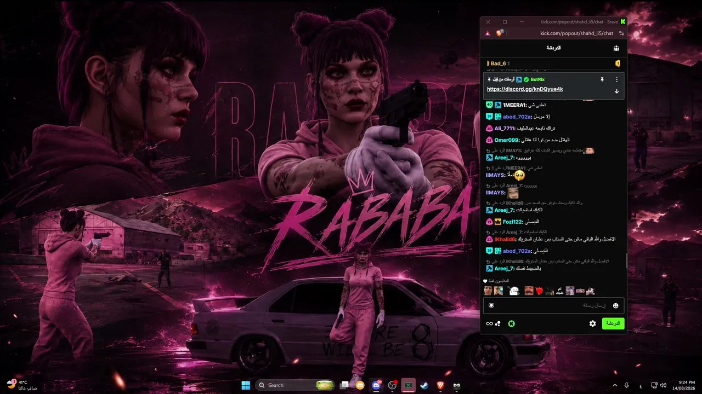Open Discord from the taskbar
This screenshot has width=702, height=394.
(376, 385)
